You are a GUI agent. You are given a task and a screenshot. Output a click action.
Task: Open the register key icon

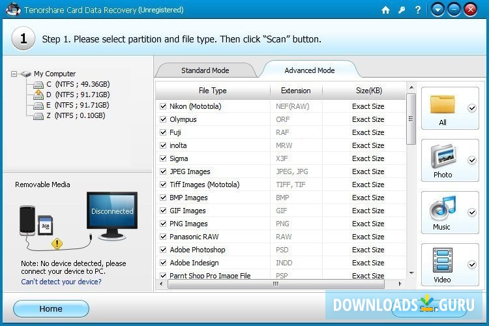402,10
